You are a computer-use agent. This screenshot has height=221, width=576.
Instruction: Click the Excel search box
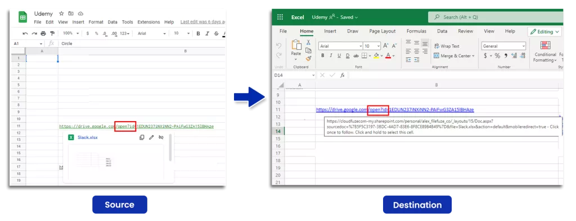coord(495,17)
